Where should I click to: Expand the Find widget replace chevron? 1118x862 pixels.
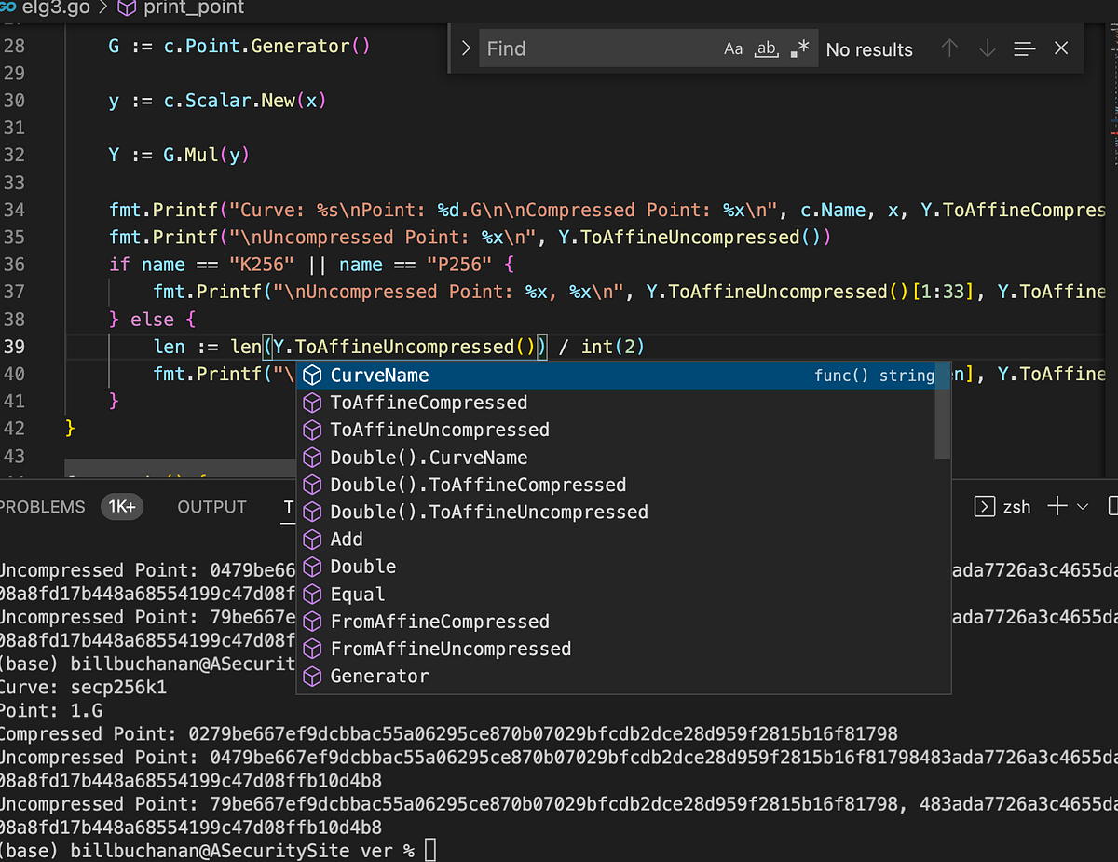point(466,48)
